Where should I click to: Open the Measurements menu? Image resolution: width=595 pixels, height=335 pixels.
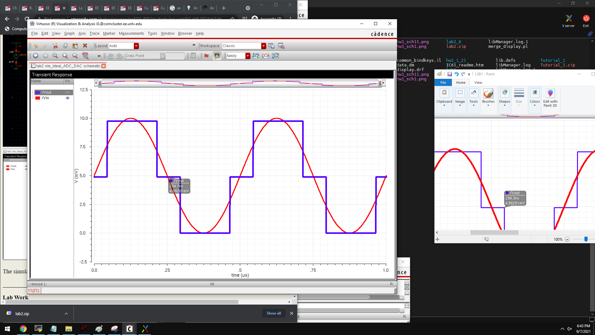point(131,33)
